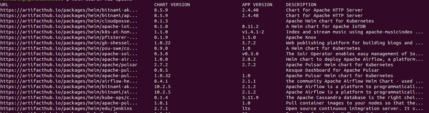Image resolution: width=429 pixels, height=113 pixels.
Task: Select apache-pul... URL with chart version 1.0.1
Action: click(x=69, y=103)
